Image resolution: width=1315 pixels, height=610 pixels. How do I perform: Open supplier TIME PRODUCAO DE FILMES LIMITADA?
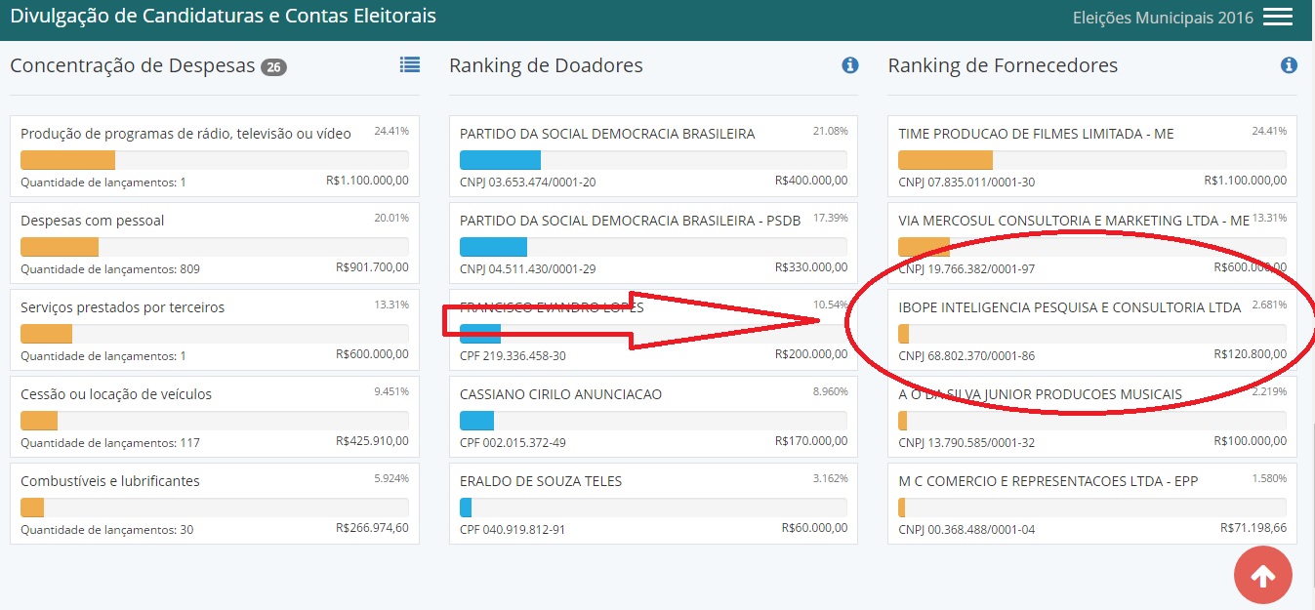pos(1092,156)
